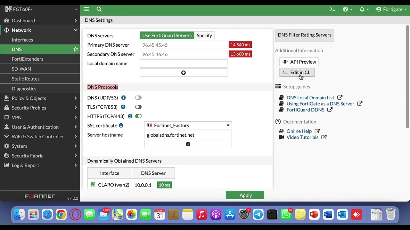Expand Log & Report menu
410x230 pixels.
pos(40,165)
